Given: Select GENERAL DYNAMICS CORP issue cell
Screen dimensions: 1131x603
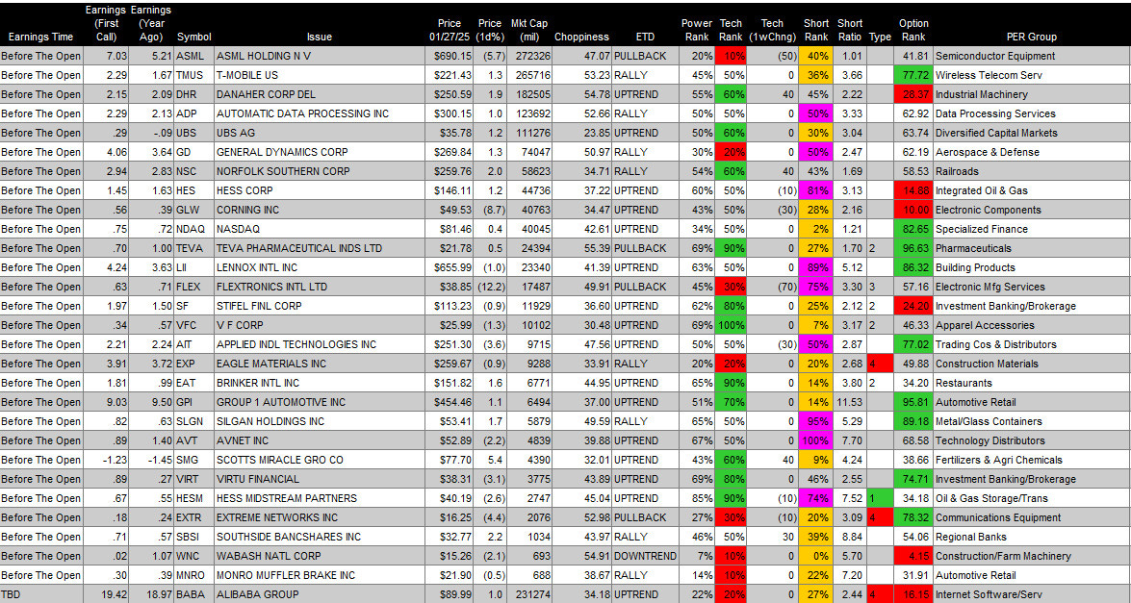Looking at the screenshot, I should pos(320,152).
